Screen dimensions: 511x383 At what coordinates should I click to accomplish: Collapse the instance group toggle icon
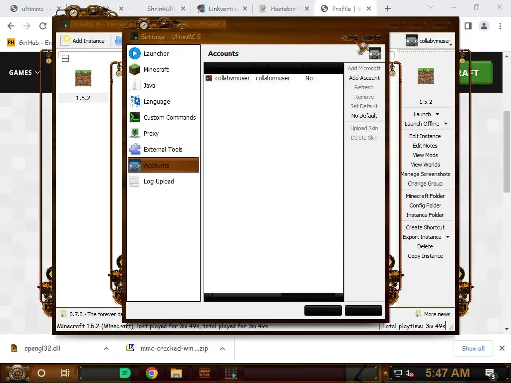point(65,58)
